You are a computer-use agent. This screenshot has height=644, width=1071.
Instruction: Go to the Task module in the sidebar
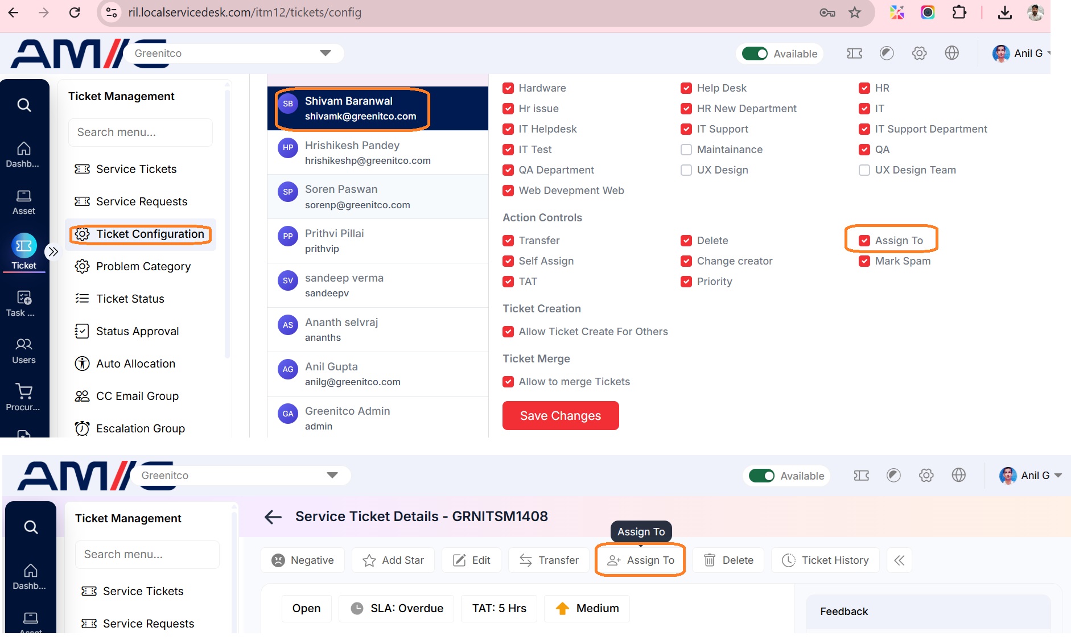click(x=24, y=304)
